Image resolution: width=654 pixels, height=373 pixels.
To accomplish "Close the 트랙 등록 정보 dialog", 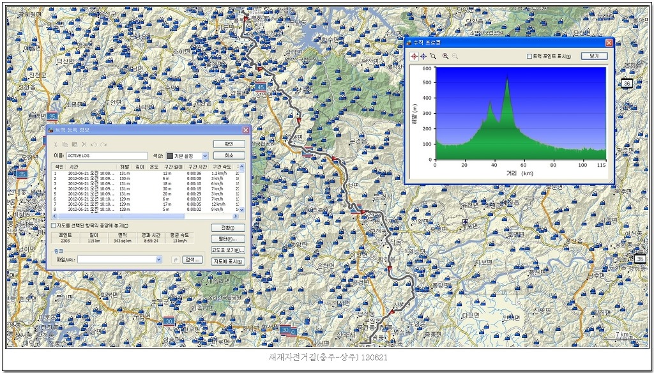I will click(246, 130).
